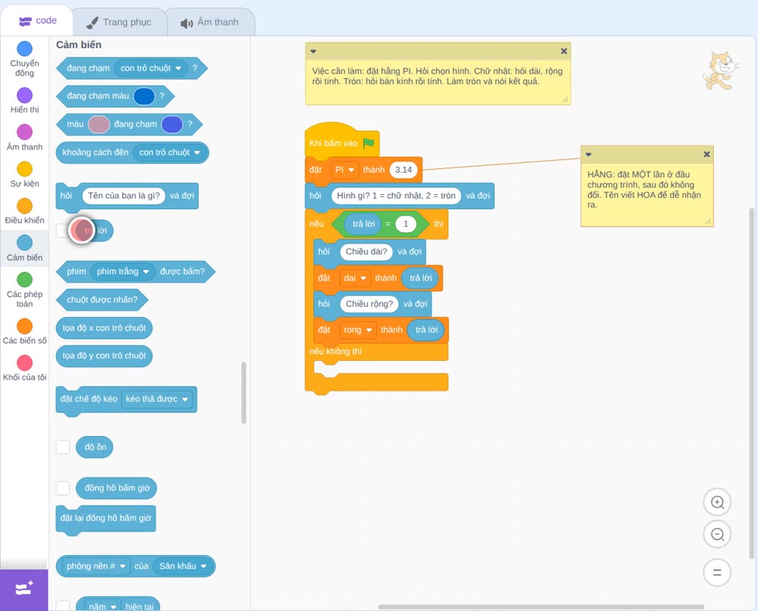Viewport: 758px width, 611px height.
Task: Pick the blue color in đang chạm màu
Action: (144, 96)
